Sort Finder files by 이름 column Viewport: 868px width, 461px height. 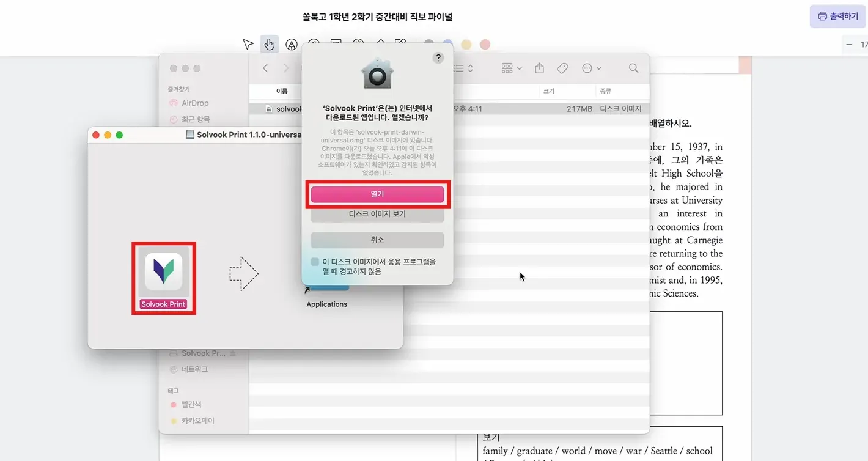pos(282,91)
